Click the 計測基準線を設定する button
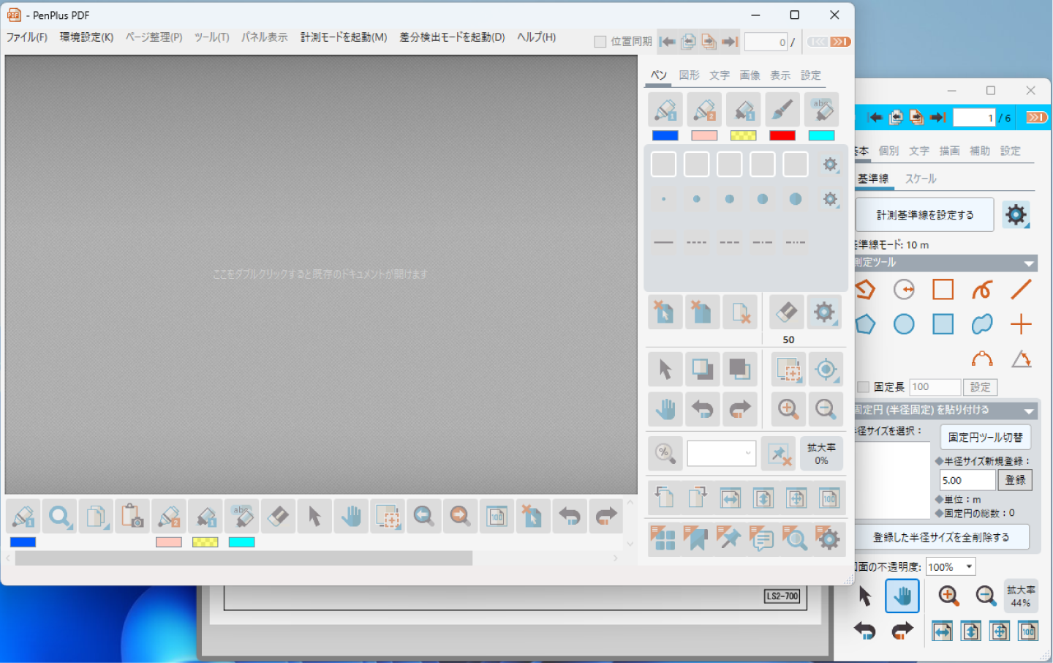This screenshot has height=663, width=1053. (924, 215)
